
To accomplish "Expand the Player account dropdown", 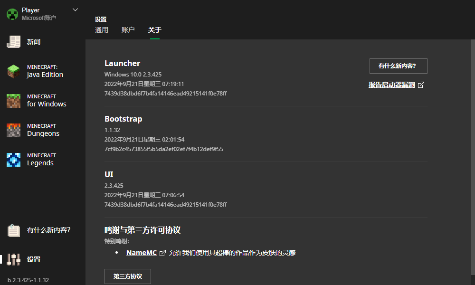I will pyautogui.click(x=75, y=9).
